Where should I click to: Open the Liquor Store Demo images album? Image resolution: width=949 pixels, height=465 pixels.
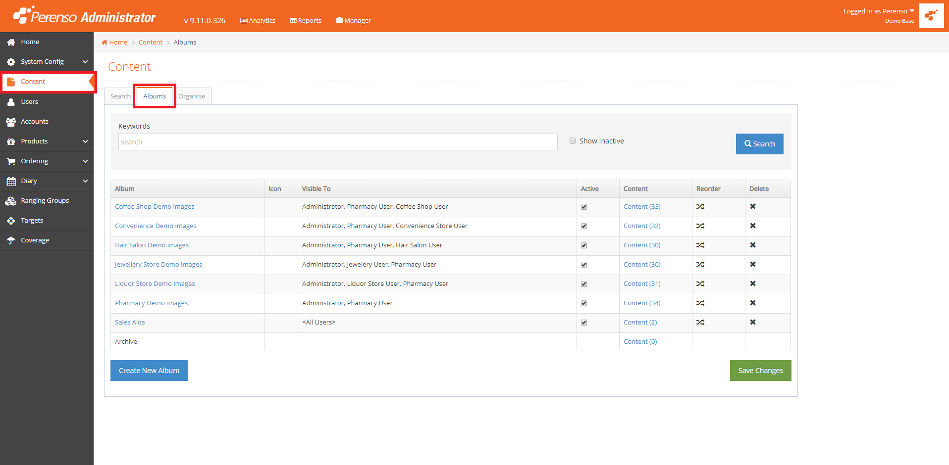pyautogui.click(x=155, y=284)
